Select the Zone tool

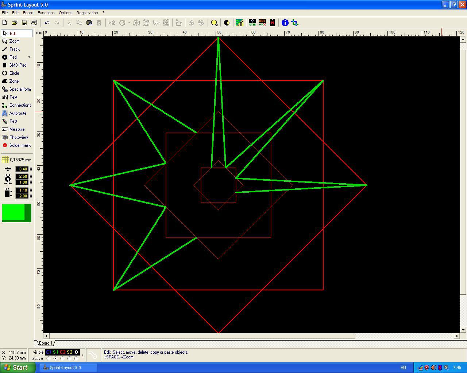click(x=17, y=81)
